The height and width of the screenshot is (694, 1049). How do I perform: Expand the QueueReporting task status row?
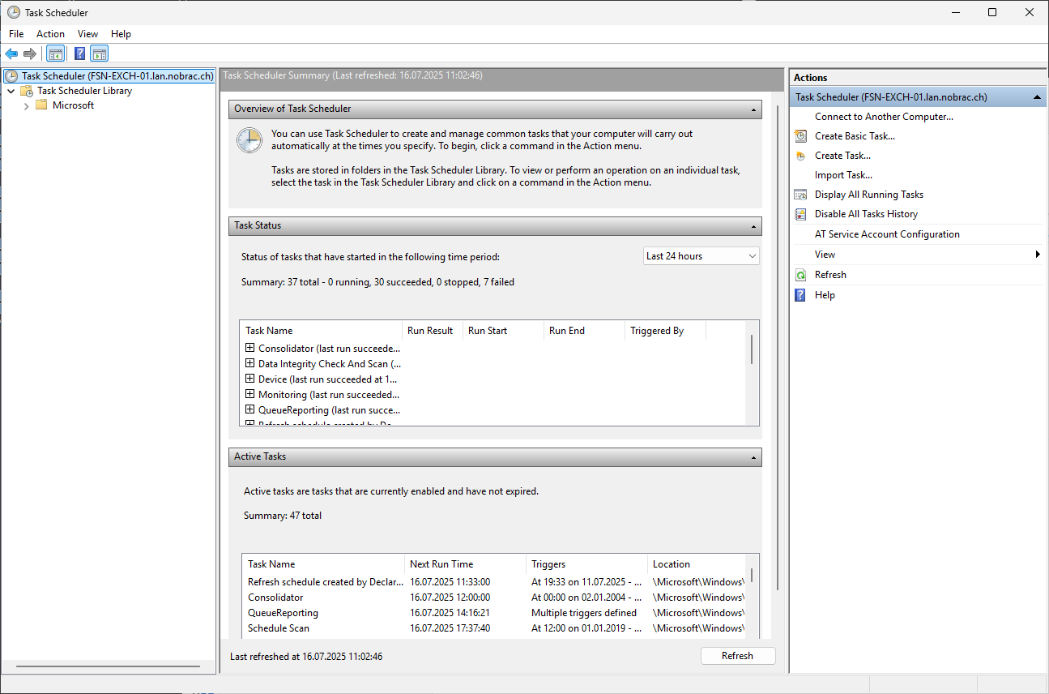pyautogui.click(x=250, y=409)
